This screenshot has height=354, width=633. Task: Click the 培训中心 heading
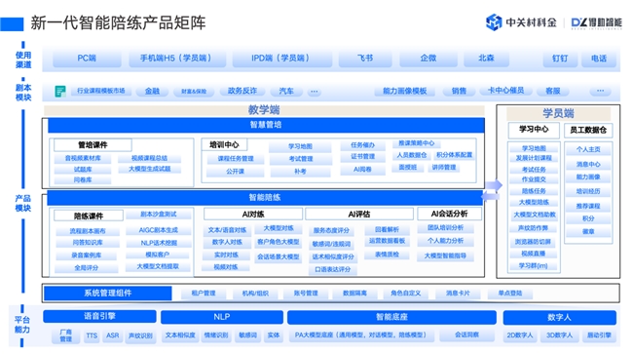[224, 144]
